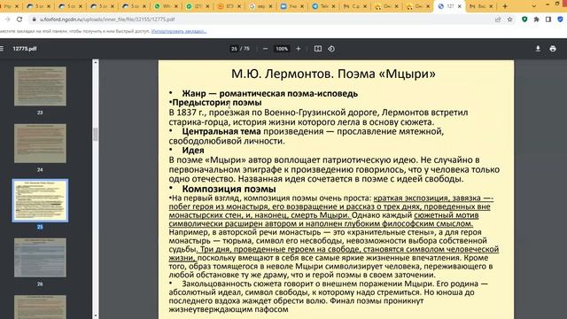This screenshot has width=567, height=319.
Task: Open page 24 thumbnail
Action: [x=40, y=144]
